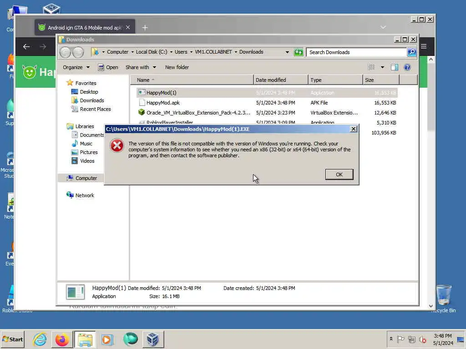Expand the Local Disk (C:) breadcrumb arrow
The image size is (466, 349).
[171, 52]
